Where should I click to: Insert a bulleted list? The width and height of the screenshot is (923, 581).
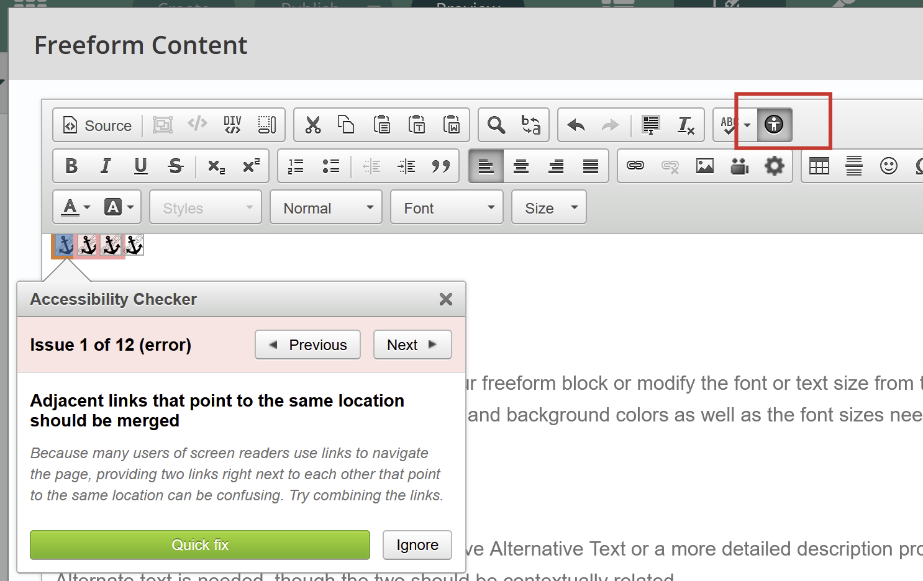[331, 166]
